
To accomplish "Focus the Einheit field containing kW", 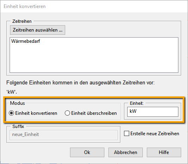I will 153,112.
